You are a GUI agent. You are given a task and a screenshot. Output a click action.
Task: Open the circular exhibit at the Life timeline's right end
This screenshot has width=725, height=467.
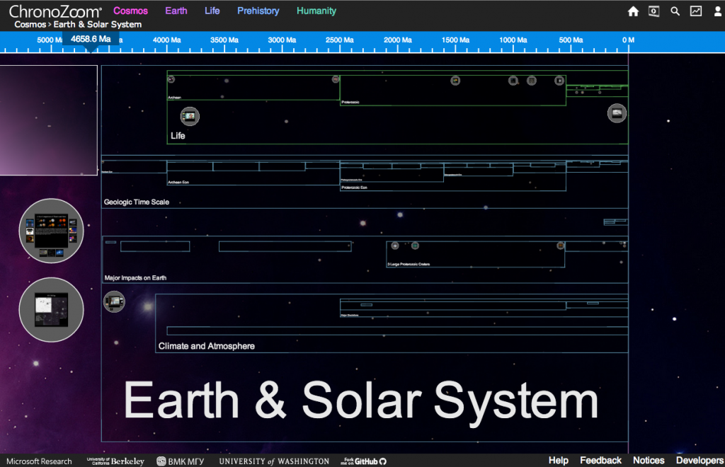(617, 113)
